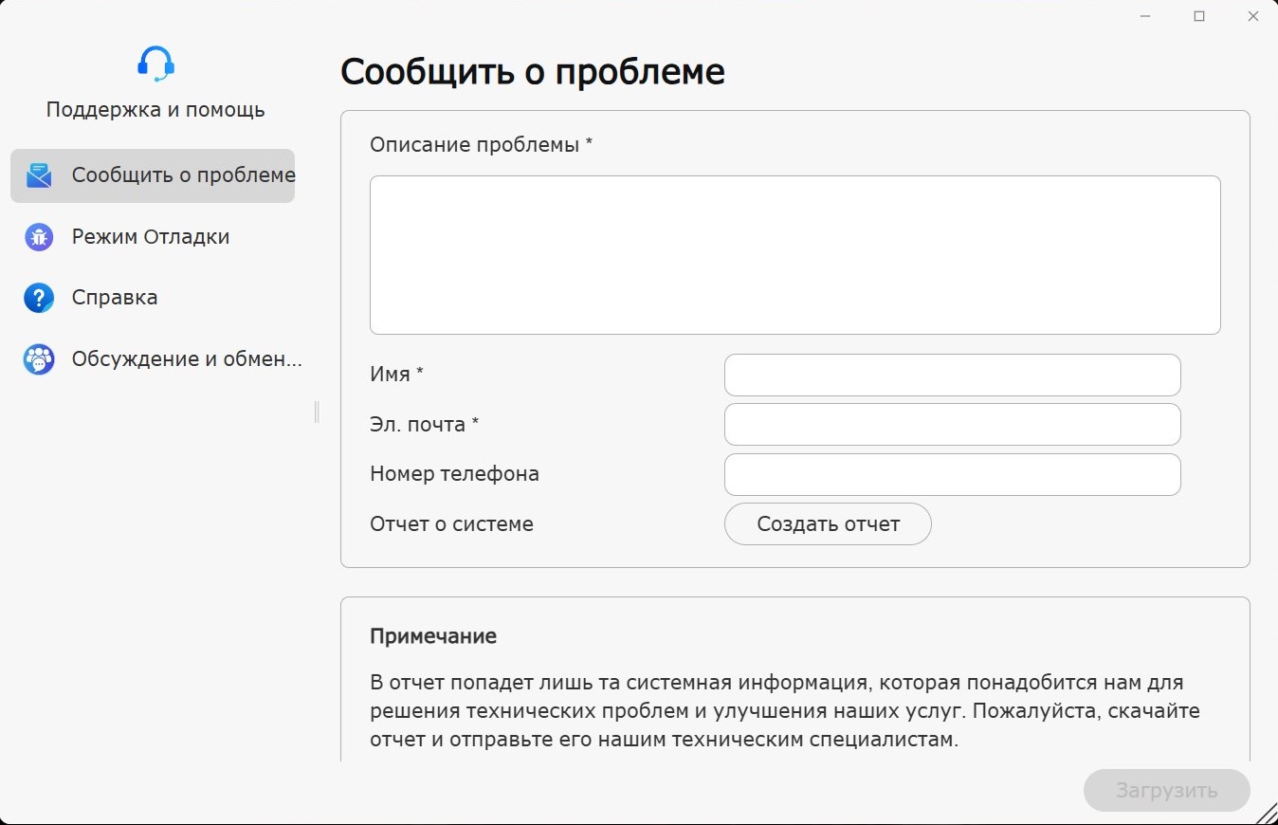Viewport: 1278px width, 825px height.
Task: Click the Номер телефона input field
Action: pyautogui.click(x=952, y=474)
